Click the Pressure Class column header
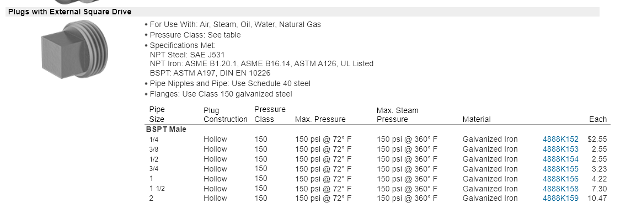 click(x=270, y=114)
